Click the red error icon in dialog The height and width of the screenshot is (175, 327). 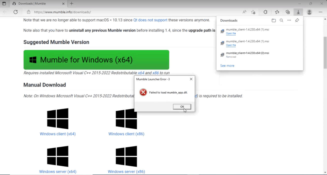point(143,92)
